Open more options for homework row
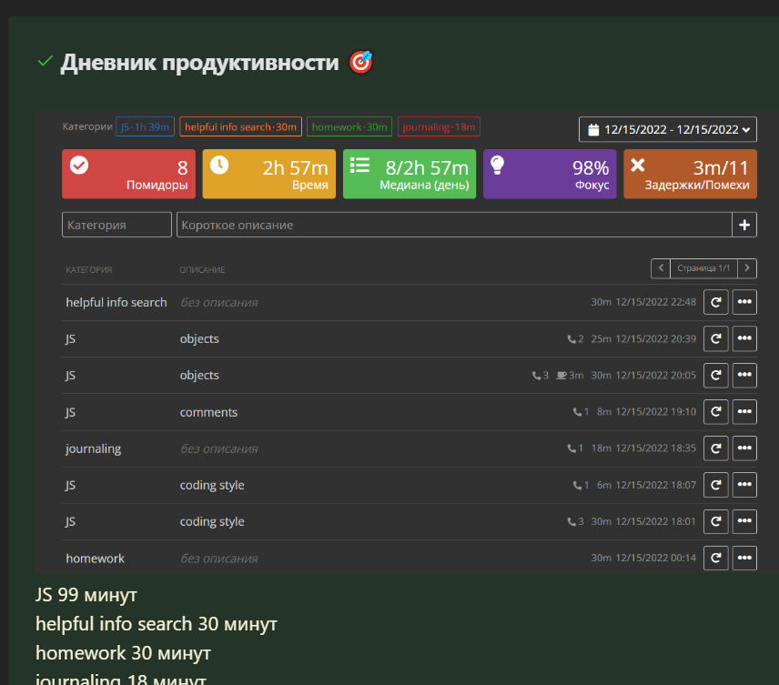This screenshot has height=685, width=779. [744, 558]
